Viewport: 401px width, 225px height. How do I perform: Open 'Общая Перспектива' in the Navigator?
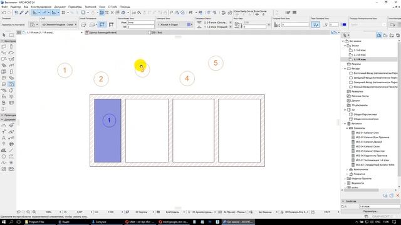coord(365,114)
